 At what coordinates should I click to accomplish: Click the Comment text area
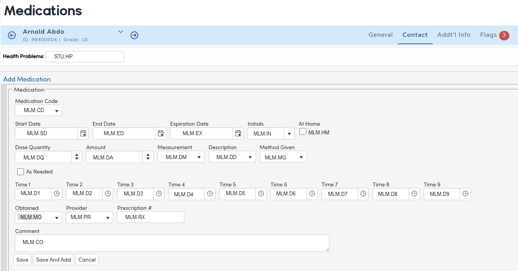pos(172,243)
